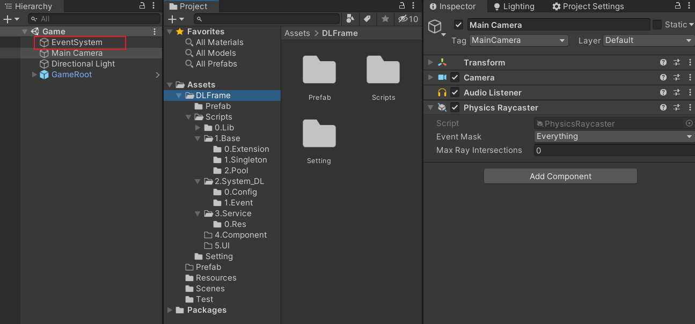
Task: Open the Event Mask dropdown
Action: pos(614,136)
